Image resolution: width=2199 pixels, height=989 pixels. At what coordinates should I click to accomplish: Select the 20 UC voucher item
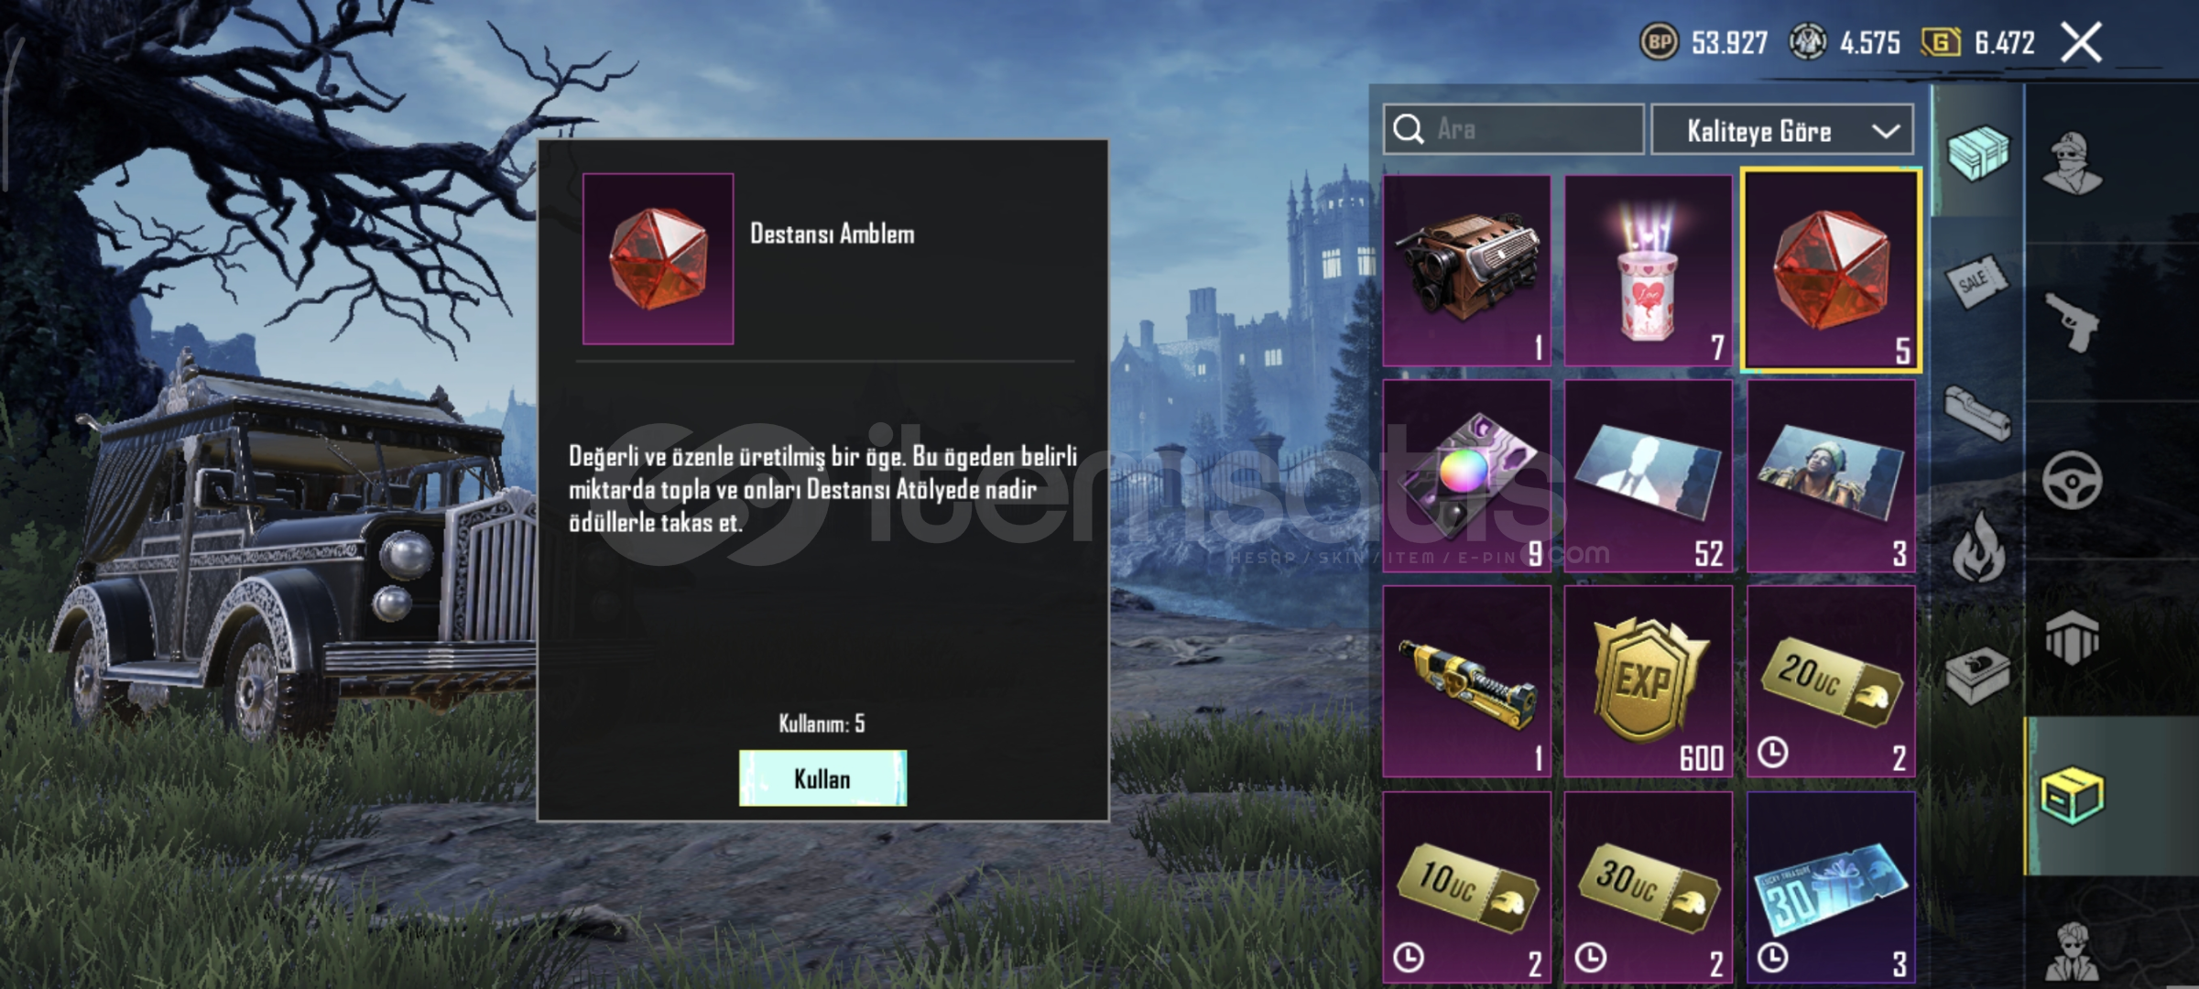point(1831,681)
